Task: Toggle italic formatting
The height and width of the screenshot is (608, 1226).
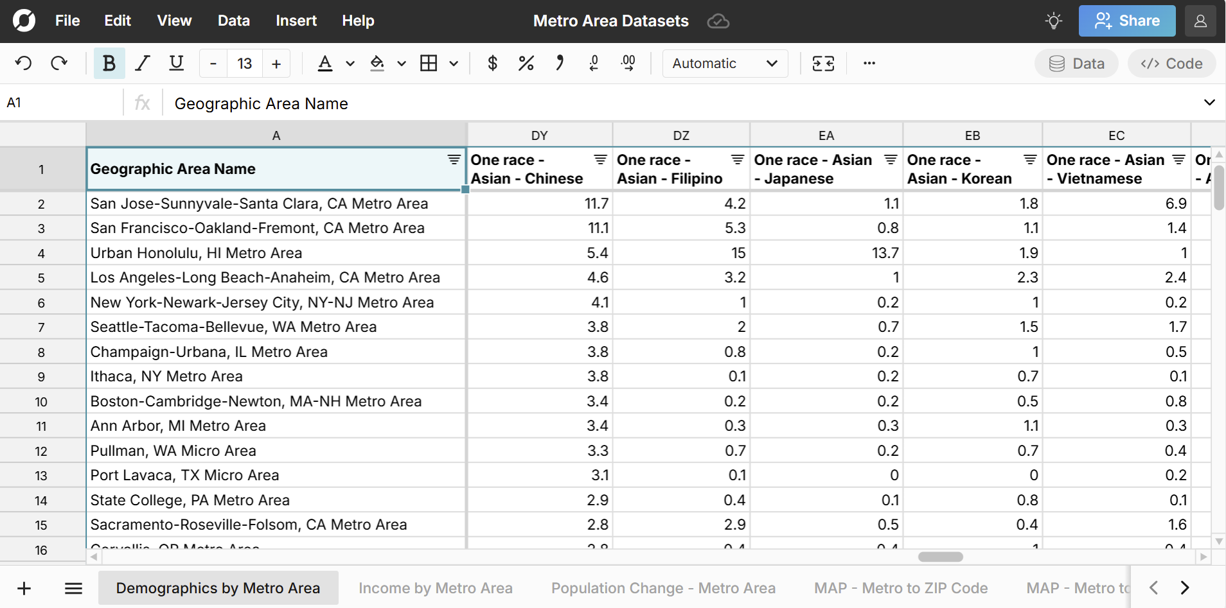Action: pos(142,63)
